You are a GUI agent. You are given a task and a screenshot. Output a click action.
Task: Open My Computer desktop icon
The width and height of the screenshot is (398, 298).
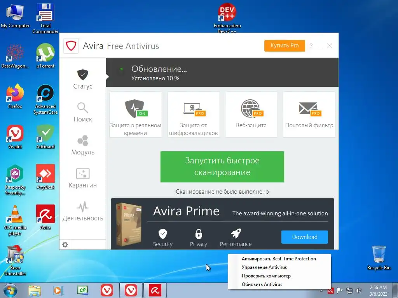[15, 16]
